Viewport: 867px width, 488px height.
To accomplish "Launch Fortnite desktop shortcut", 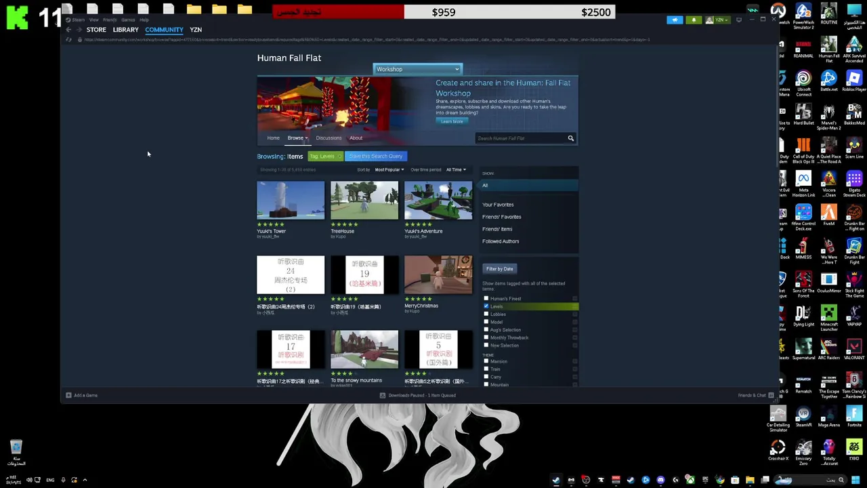I will point(854,418).
